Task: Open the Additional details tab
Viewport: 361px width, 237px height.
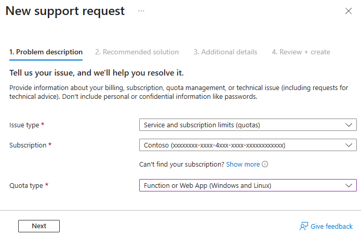Action: click(225, 52)
